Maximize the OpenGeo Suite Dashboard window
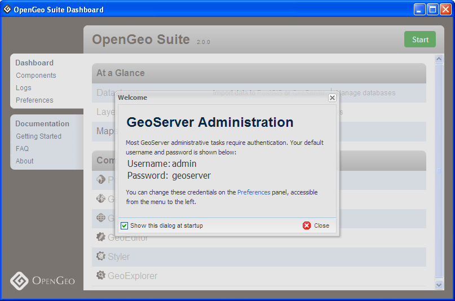Image resolution: width=455 pixels, height=301 pixels. [432, 9]
